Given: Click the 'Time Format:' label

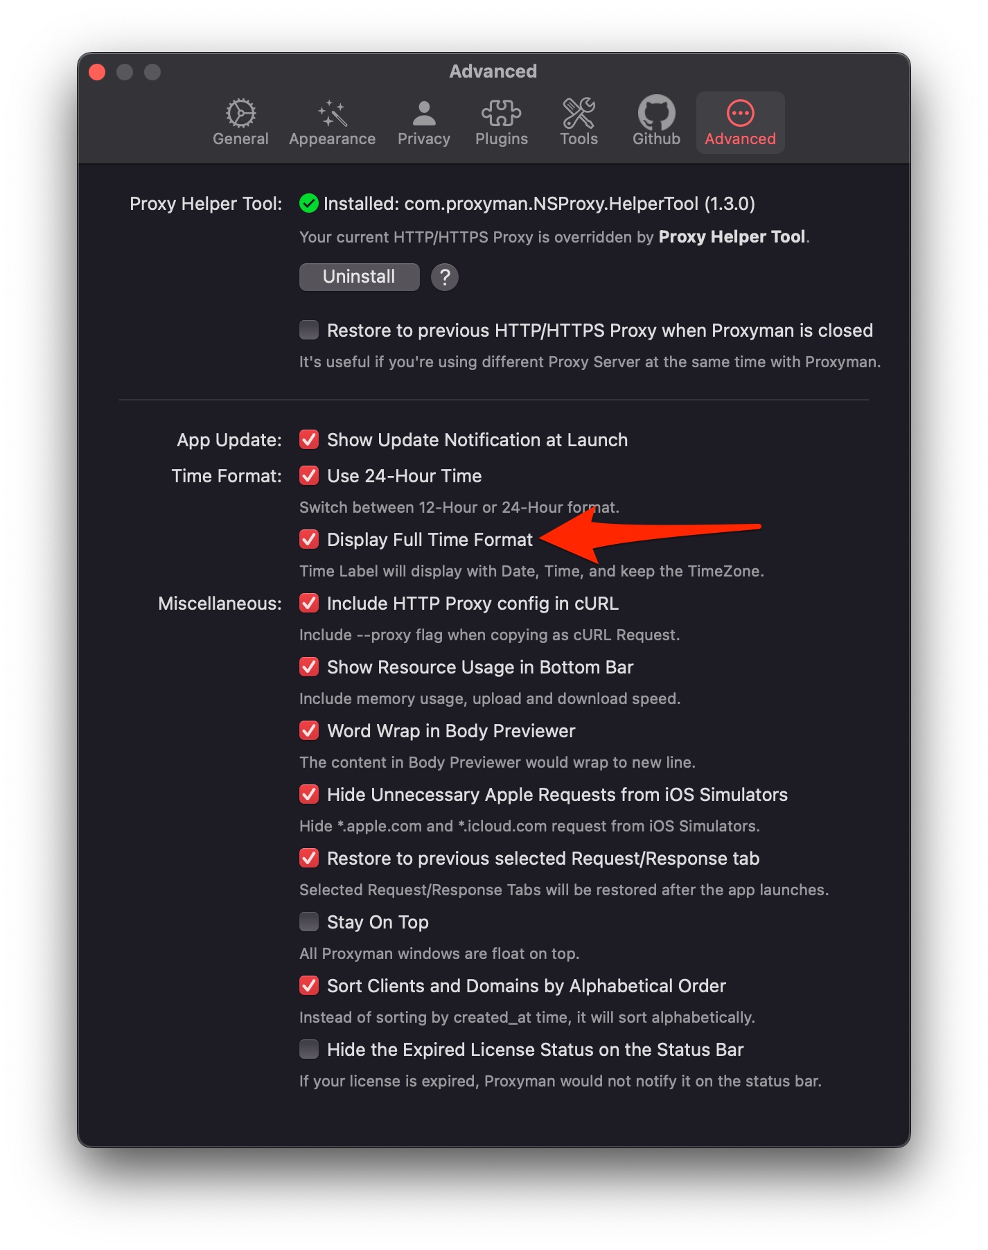Looking at the screenshot, I should 227,476.
